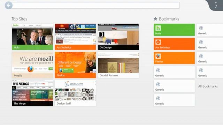The image size is (223, 125).
Task: Open All Bookmarks link
Action: [208, 86]
